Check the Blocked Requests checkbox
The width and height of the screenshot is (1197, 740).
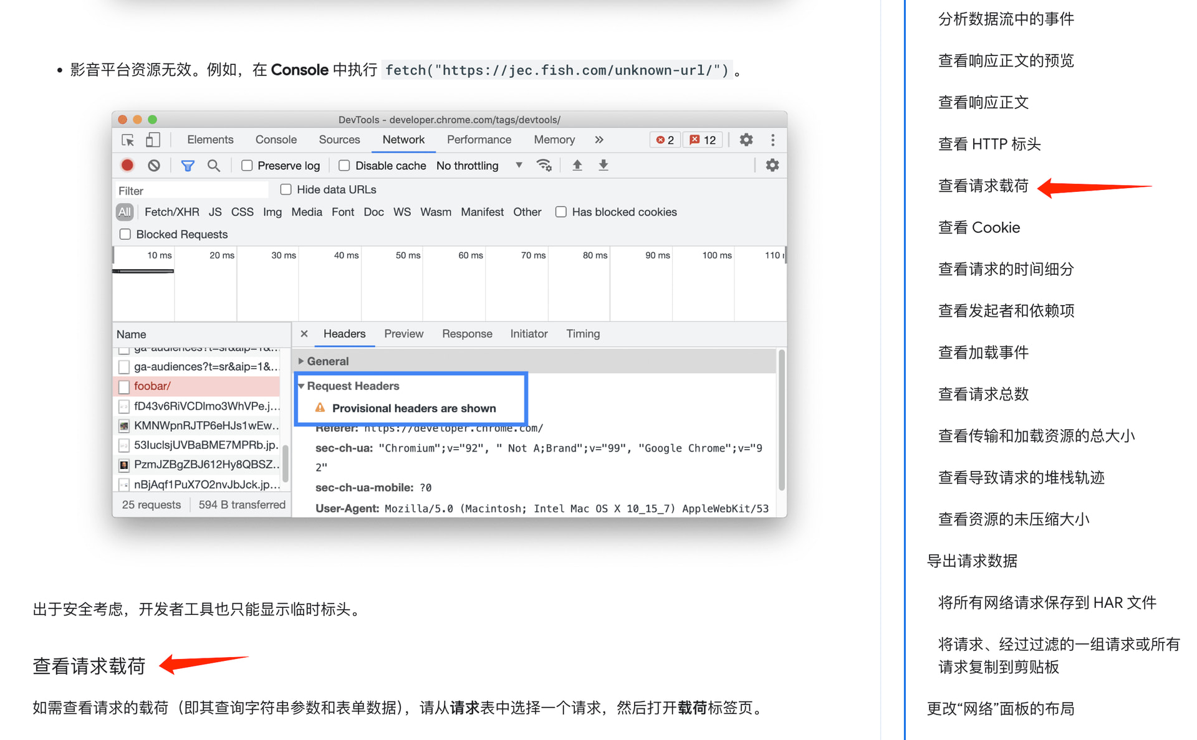click(125, 234)
